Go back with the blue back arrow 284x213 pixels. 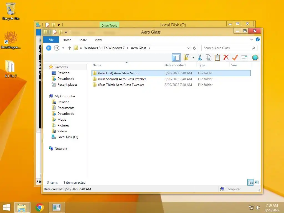click(x=49, y=48)
